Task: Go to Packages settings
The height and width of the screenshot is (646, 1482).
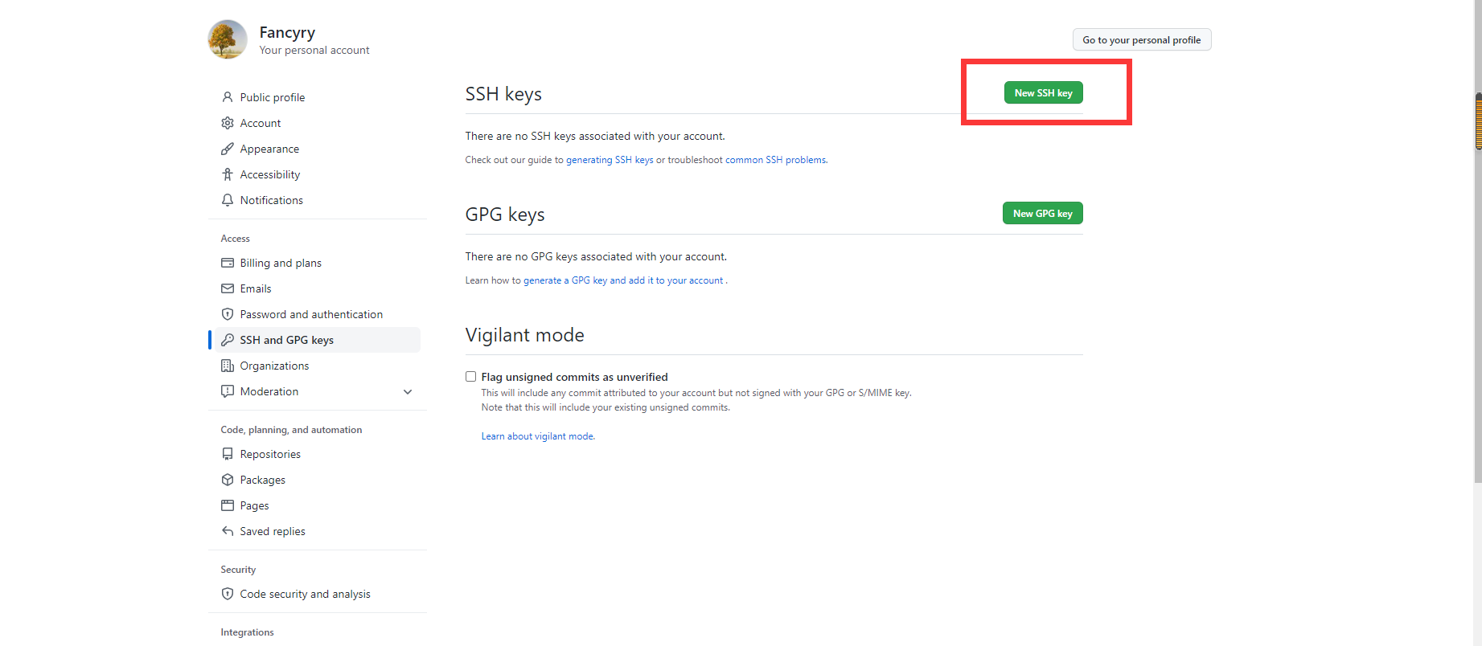Action: coord(318,480)
